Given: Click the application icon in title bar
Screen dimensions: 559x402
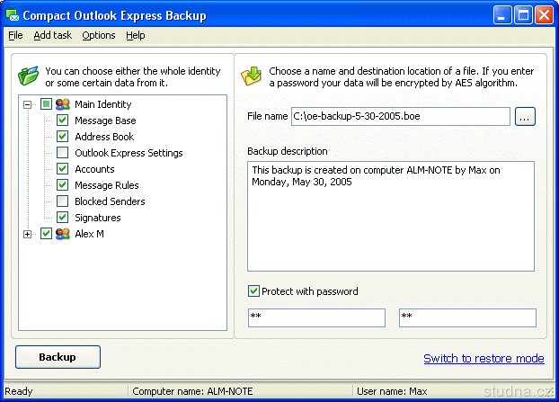Looking at the screenshot, I should [13, 15].
